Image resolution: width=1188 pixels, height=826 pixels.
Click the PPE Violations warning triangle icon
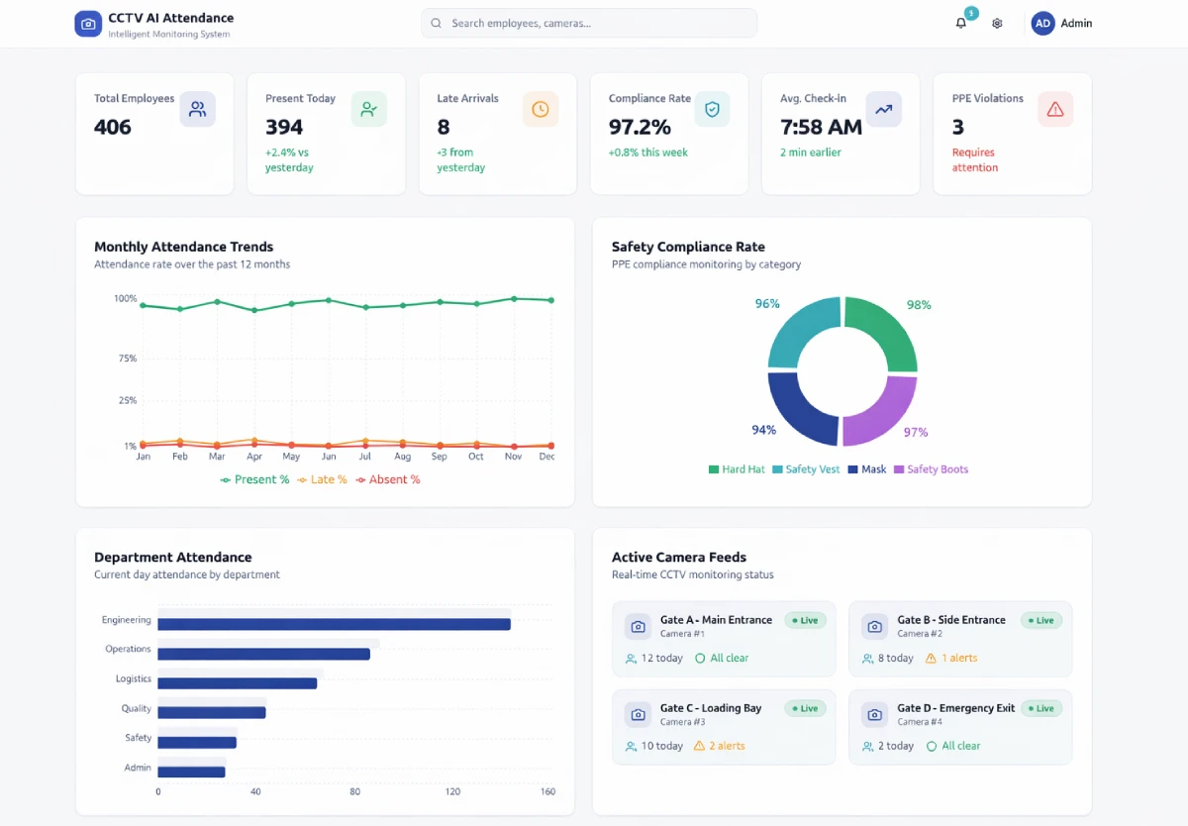[x=1055, y=109]
